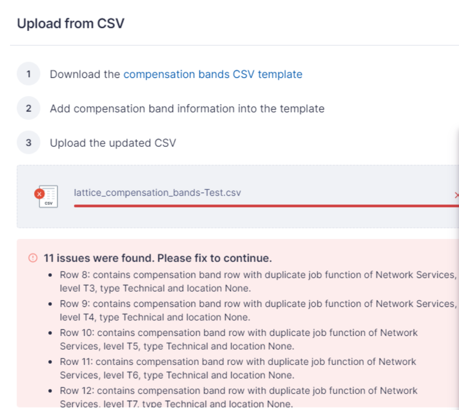
Task: Click the step 3 number circle
Action: tap(28, 142)
